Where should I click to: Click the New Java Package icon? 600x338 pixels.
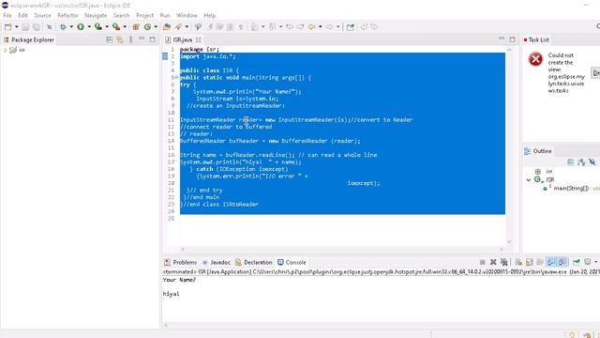136,27
